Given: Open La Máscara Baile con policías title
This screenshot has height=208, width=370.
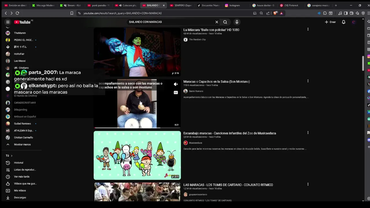Looking at the screenshot, I should [211, 30].
